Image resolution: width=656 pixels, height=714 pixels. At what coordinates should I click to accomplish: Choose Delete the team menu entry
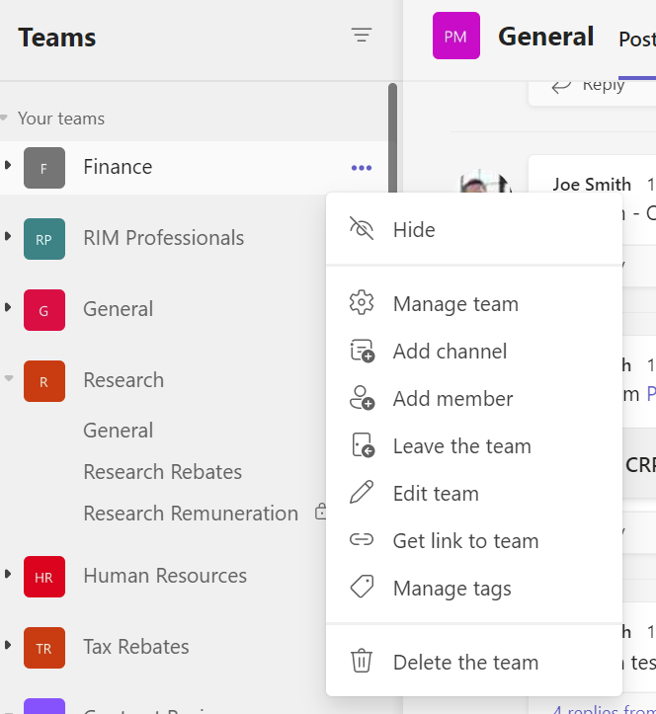[474, 662]
